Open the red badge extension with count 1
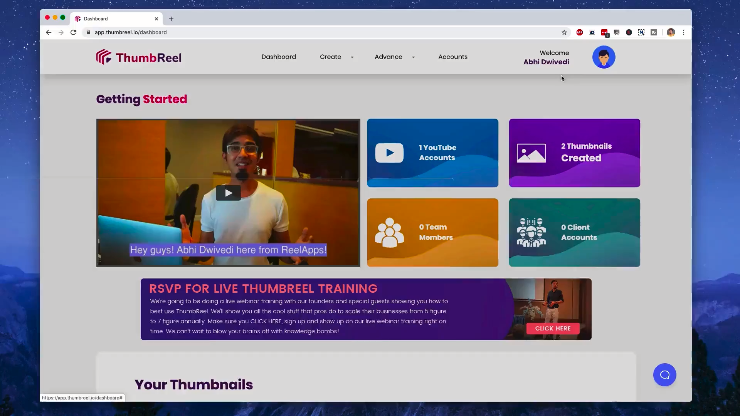Viewport: 740px width, 416px height. tap(604, 33)
